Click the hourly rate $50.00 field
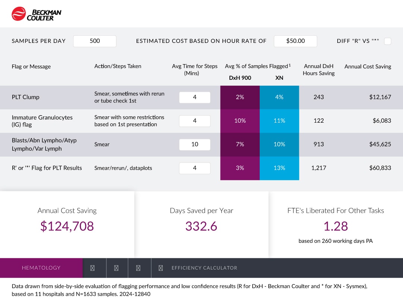This screenshot has width=403, height=302. tap(295, 41)
